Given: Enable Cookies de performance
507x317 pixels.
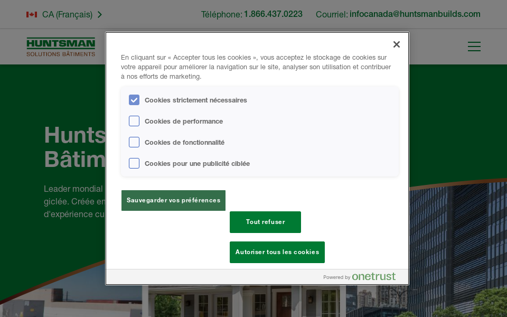Looking at the screenshot, I should (134, 121).
